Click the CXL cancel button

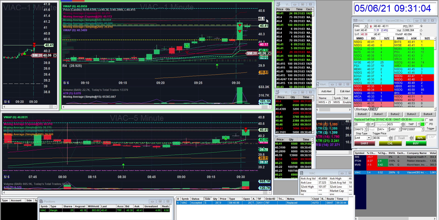pos(390,143)
